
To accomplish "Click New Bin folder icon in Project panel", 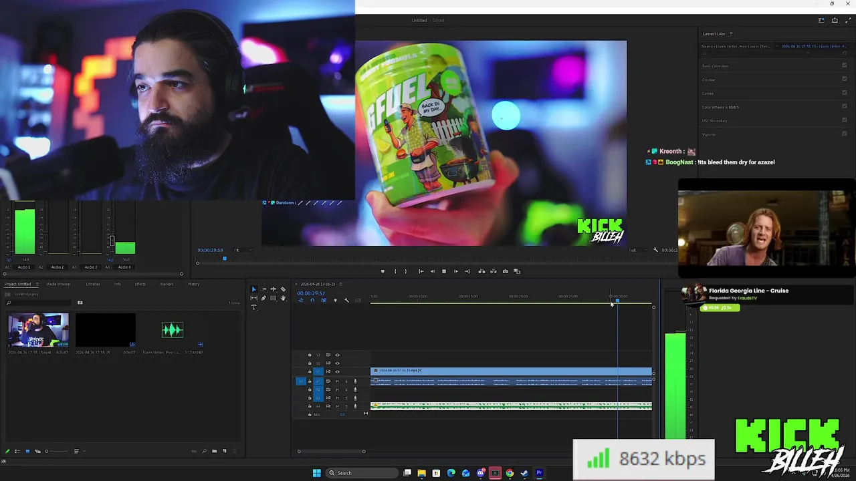I will click(214, 451).
